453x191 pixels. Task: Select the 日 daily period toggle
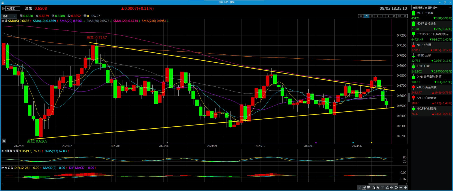click(x=361, y=16)
